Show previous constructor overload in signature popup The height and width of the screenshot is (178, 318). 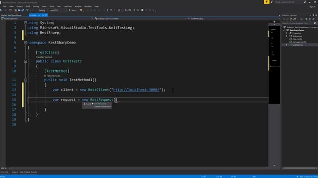tap(84, 104)
